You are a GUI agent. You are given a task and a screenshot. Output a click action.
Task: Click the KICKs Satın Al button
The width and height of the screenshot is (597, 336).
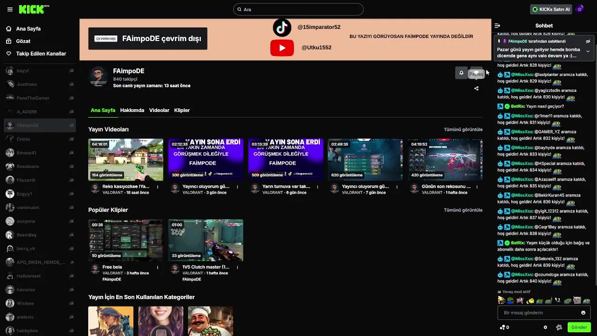click(x=551, y=9)
